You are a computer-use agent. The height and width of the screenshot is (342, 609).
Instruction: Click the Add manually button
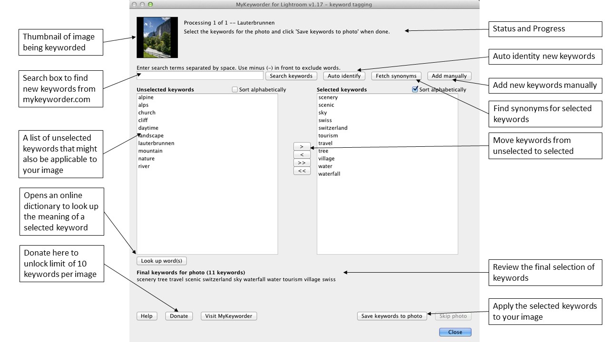[x=449, y=76]
